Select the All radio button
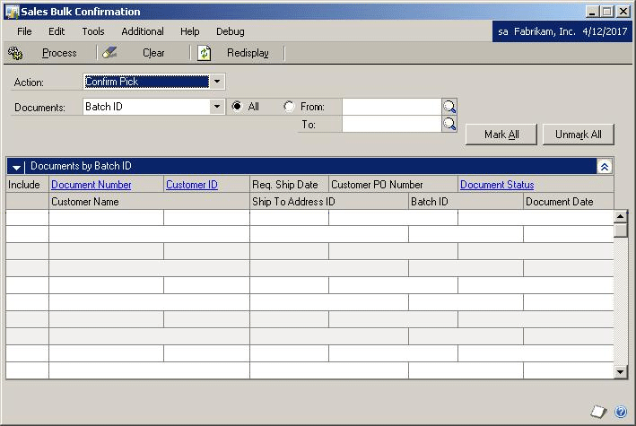This screenshot has width=636, height=426. point(237,107)
